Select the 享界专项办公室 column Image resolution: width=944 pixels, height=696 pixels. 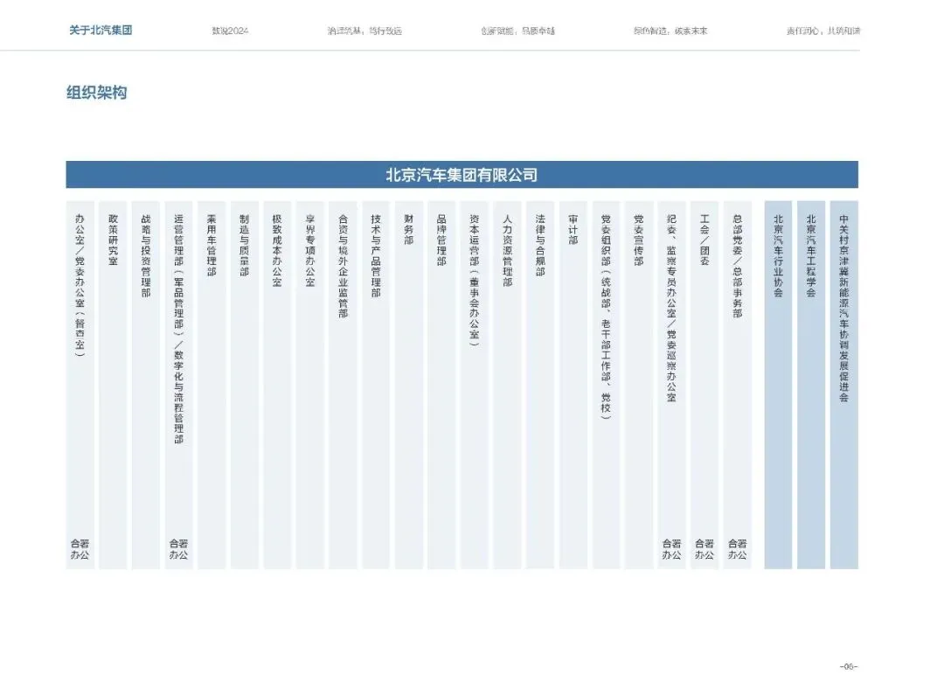(x=310, y=385)
